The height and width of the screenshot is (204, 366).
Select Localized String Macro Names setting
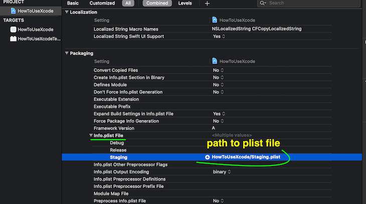pyautogui.click(x=126, y=29)
